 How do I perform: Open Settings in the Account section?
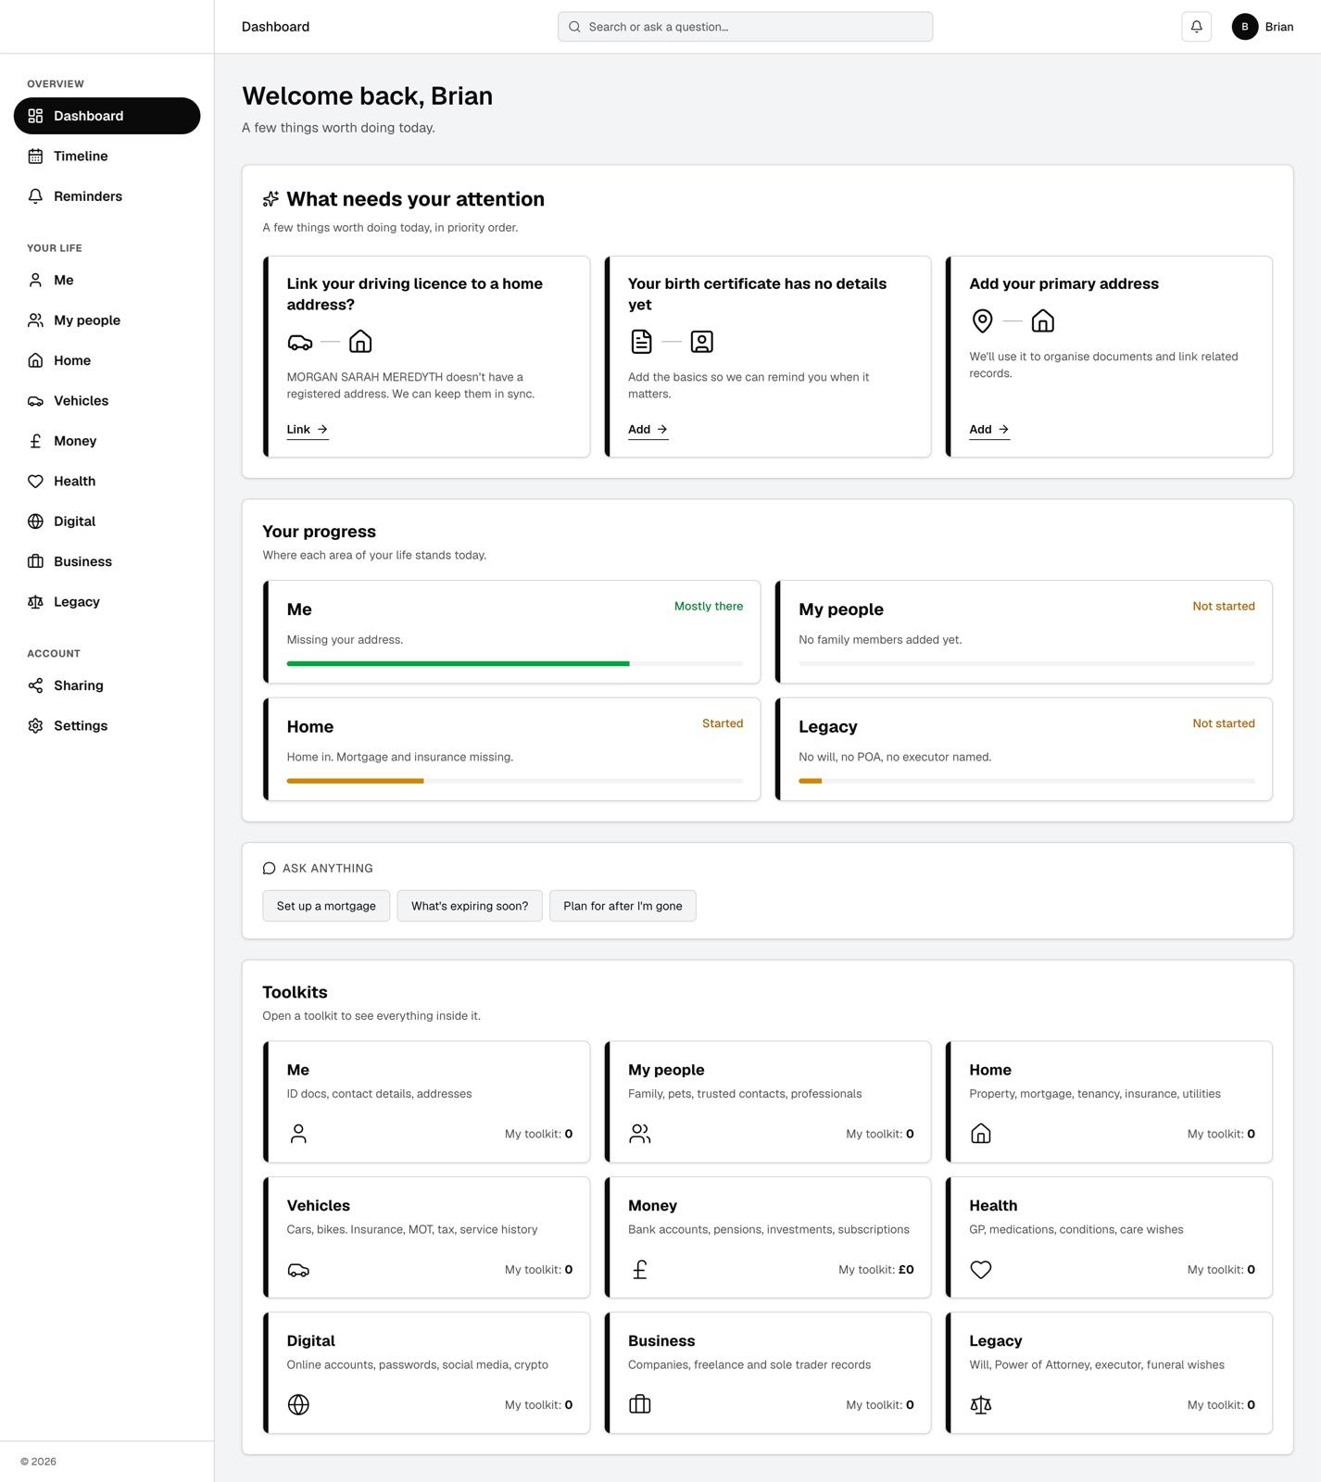pyautogui.click(x=107, y=726)
